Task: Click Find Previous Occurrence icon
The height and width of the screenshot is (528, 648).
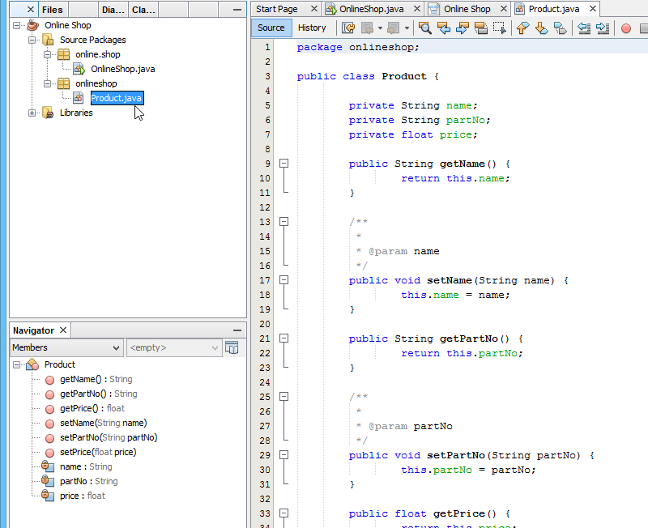Action: pyautogui.click(x=444, y=28)
